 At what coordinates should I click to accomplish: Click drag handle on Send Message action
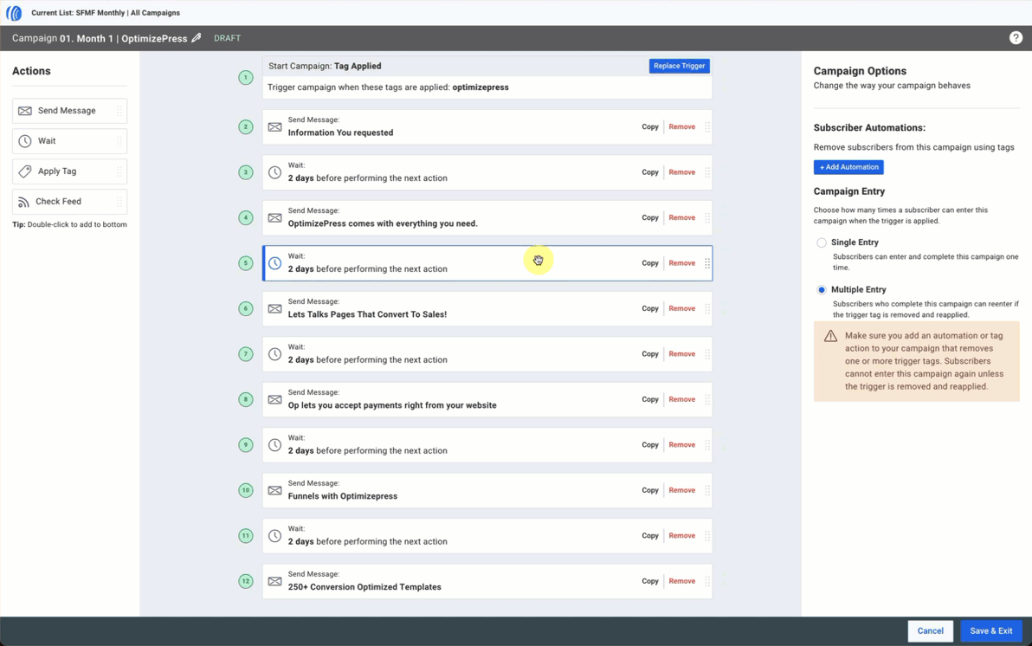(x=119, y=111)
